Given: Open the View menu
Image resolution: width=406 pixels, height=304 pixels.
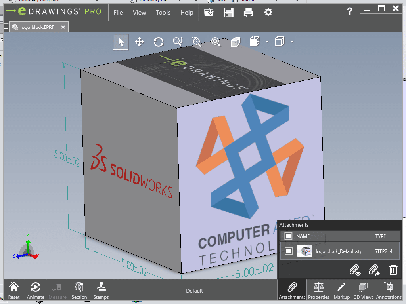Looking at the screenshot, I should point(139,12).
